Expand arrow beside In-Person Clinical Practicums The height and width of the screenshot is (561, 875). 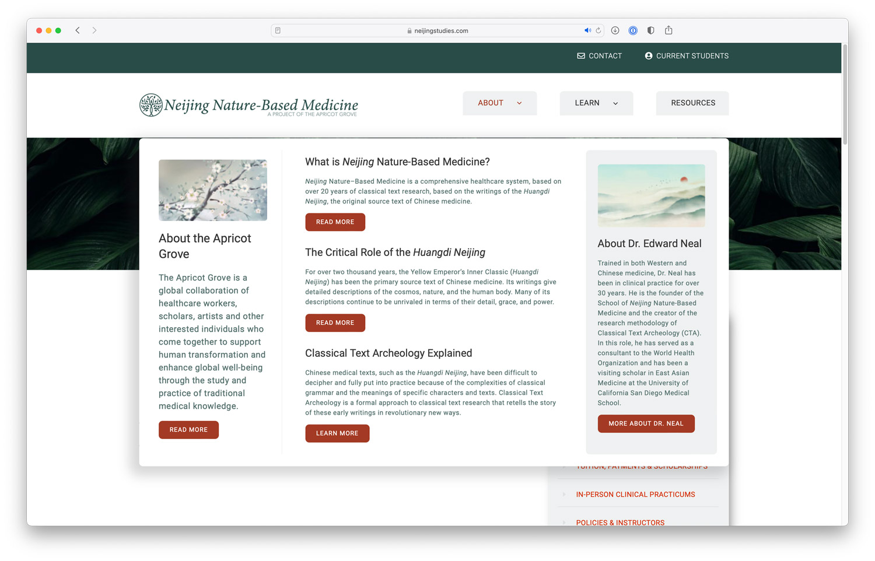(564, 495)
